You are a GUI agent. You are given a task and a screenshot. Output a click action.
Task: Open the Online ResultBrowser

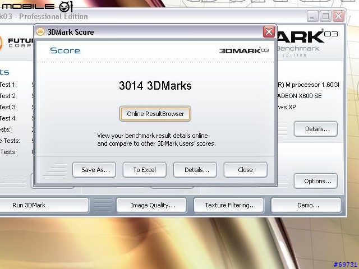tap(155, 114)
